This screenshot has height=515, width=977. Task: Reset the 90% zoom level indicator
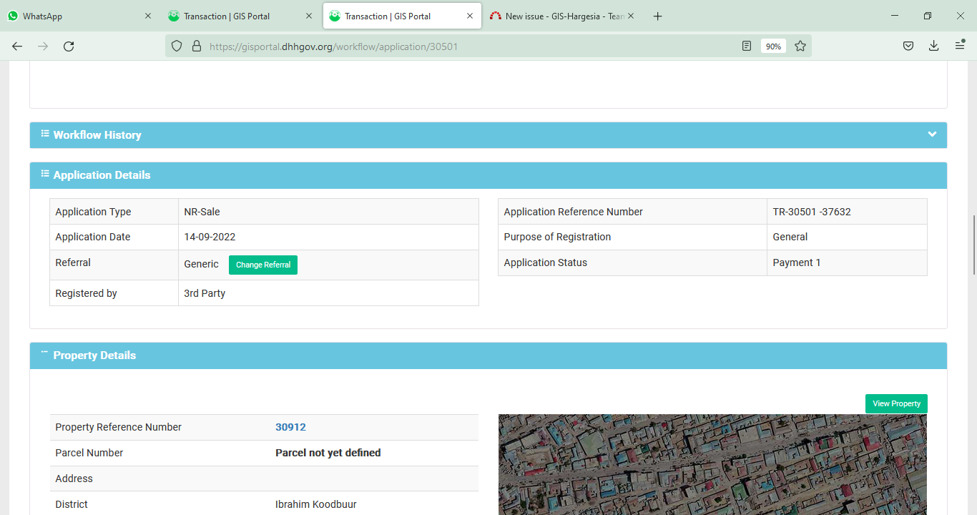pyautogui.click(x=773, y=46)
